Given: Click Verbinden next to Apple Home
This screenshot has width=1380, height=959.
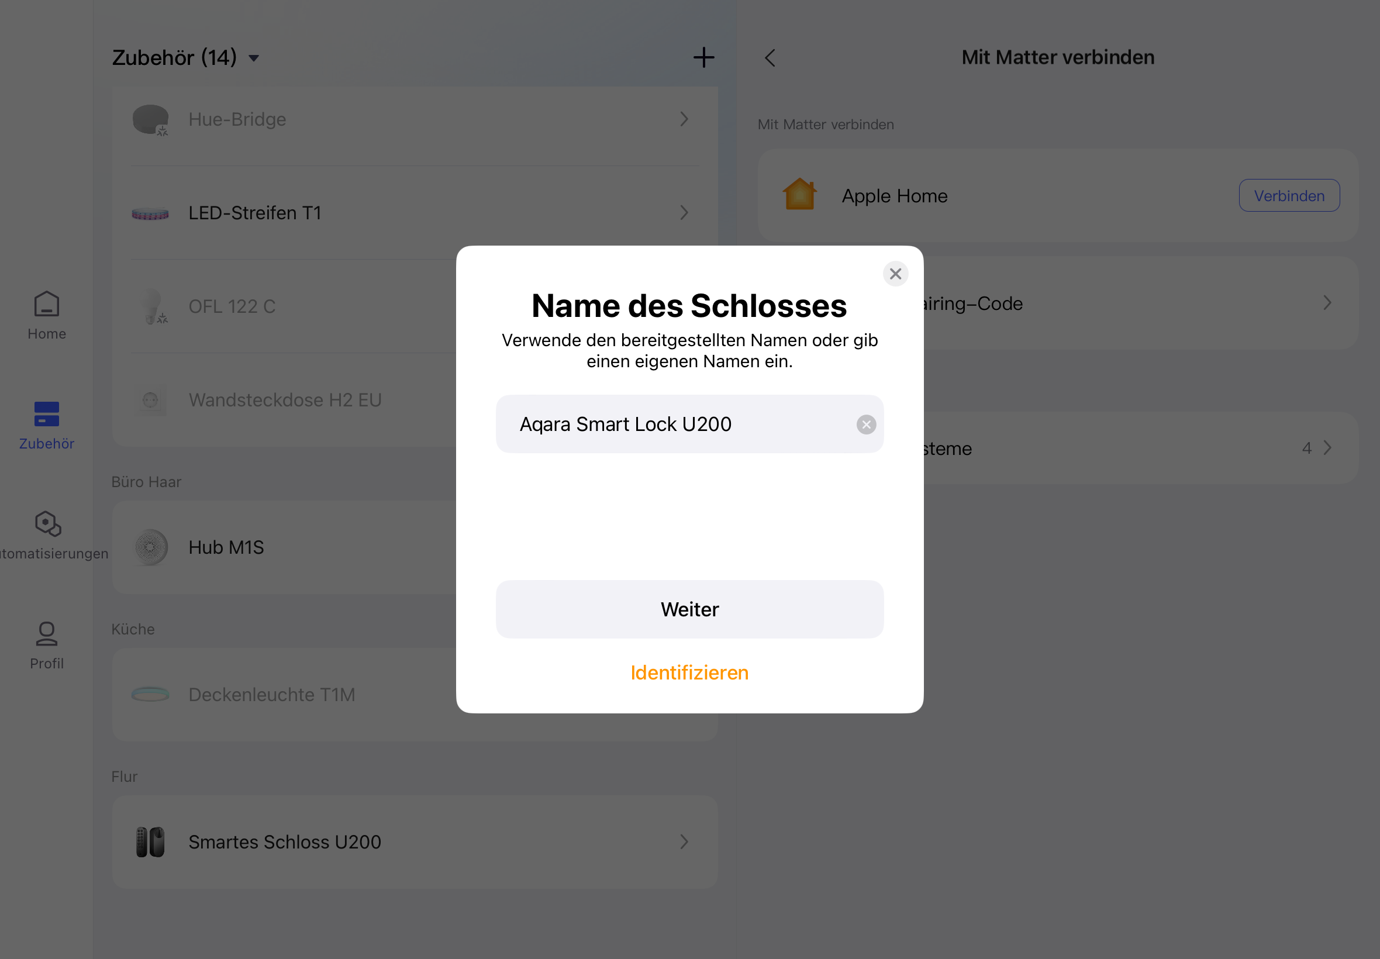Looking at the screenshot, I should click(1289, 195).
